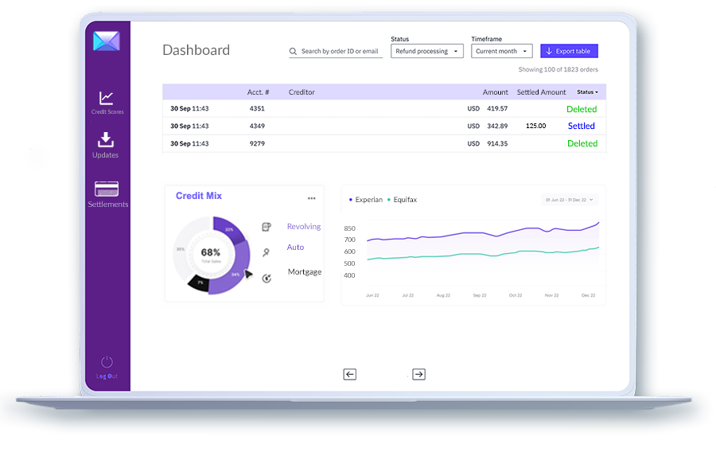
Task: Open the Credit Mix three-dot menu
Action: pos(311,198)
